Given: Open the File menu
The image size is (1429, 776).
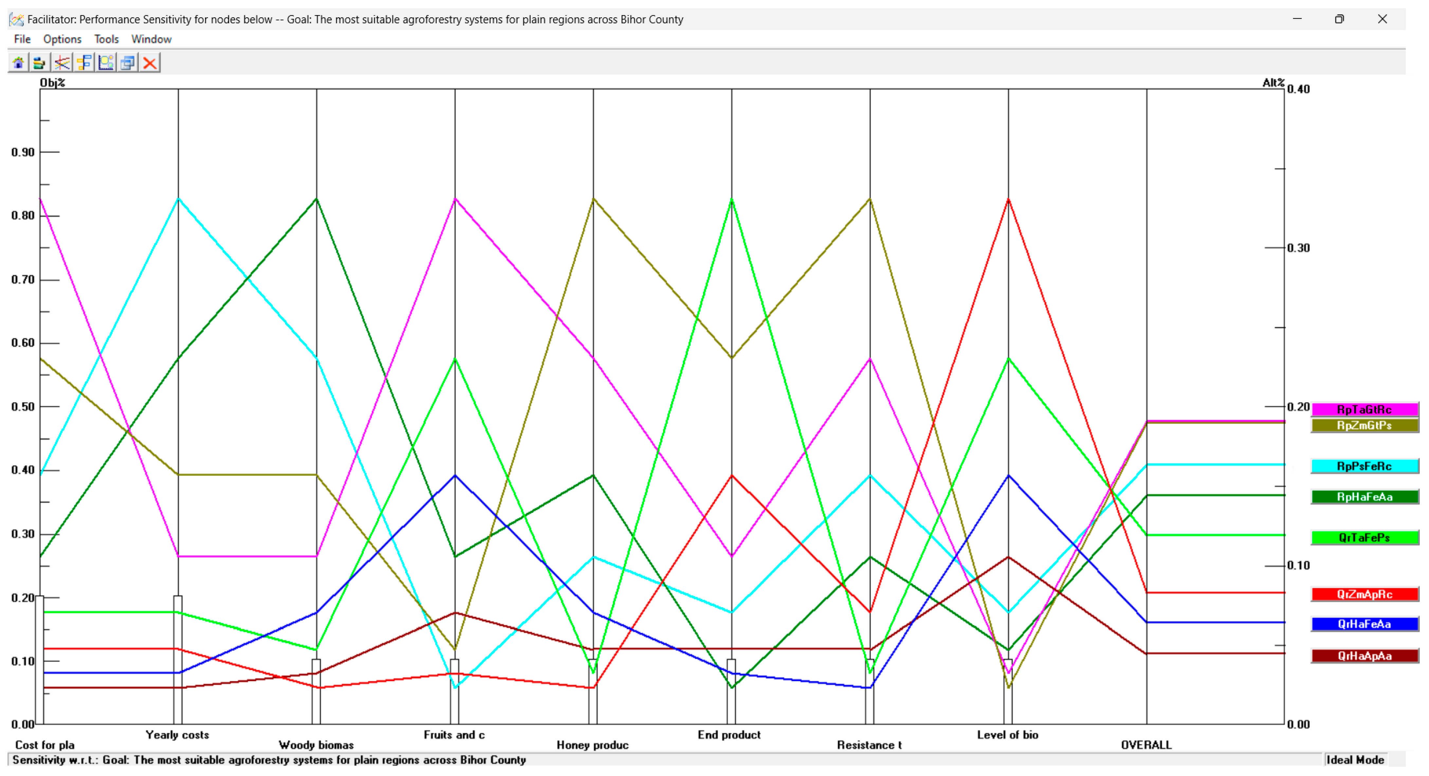Looking at the screenshot, I should coord(22,39).
